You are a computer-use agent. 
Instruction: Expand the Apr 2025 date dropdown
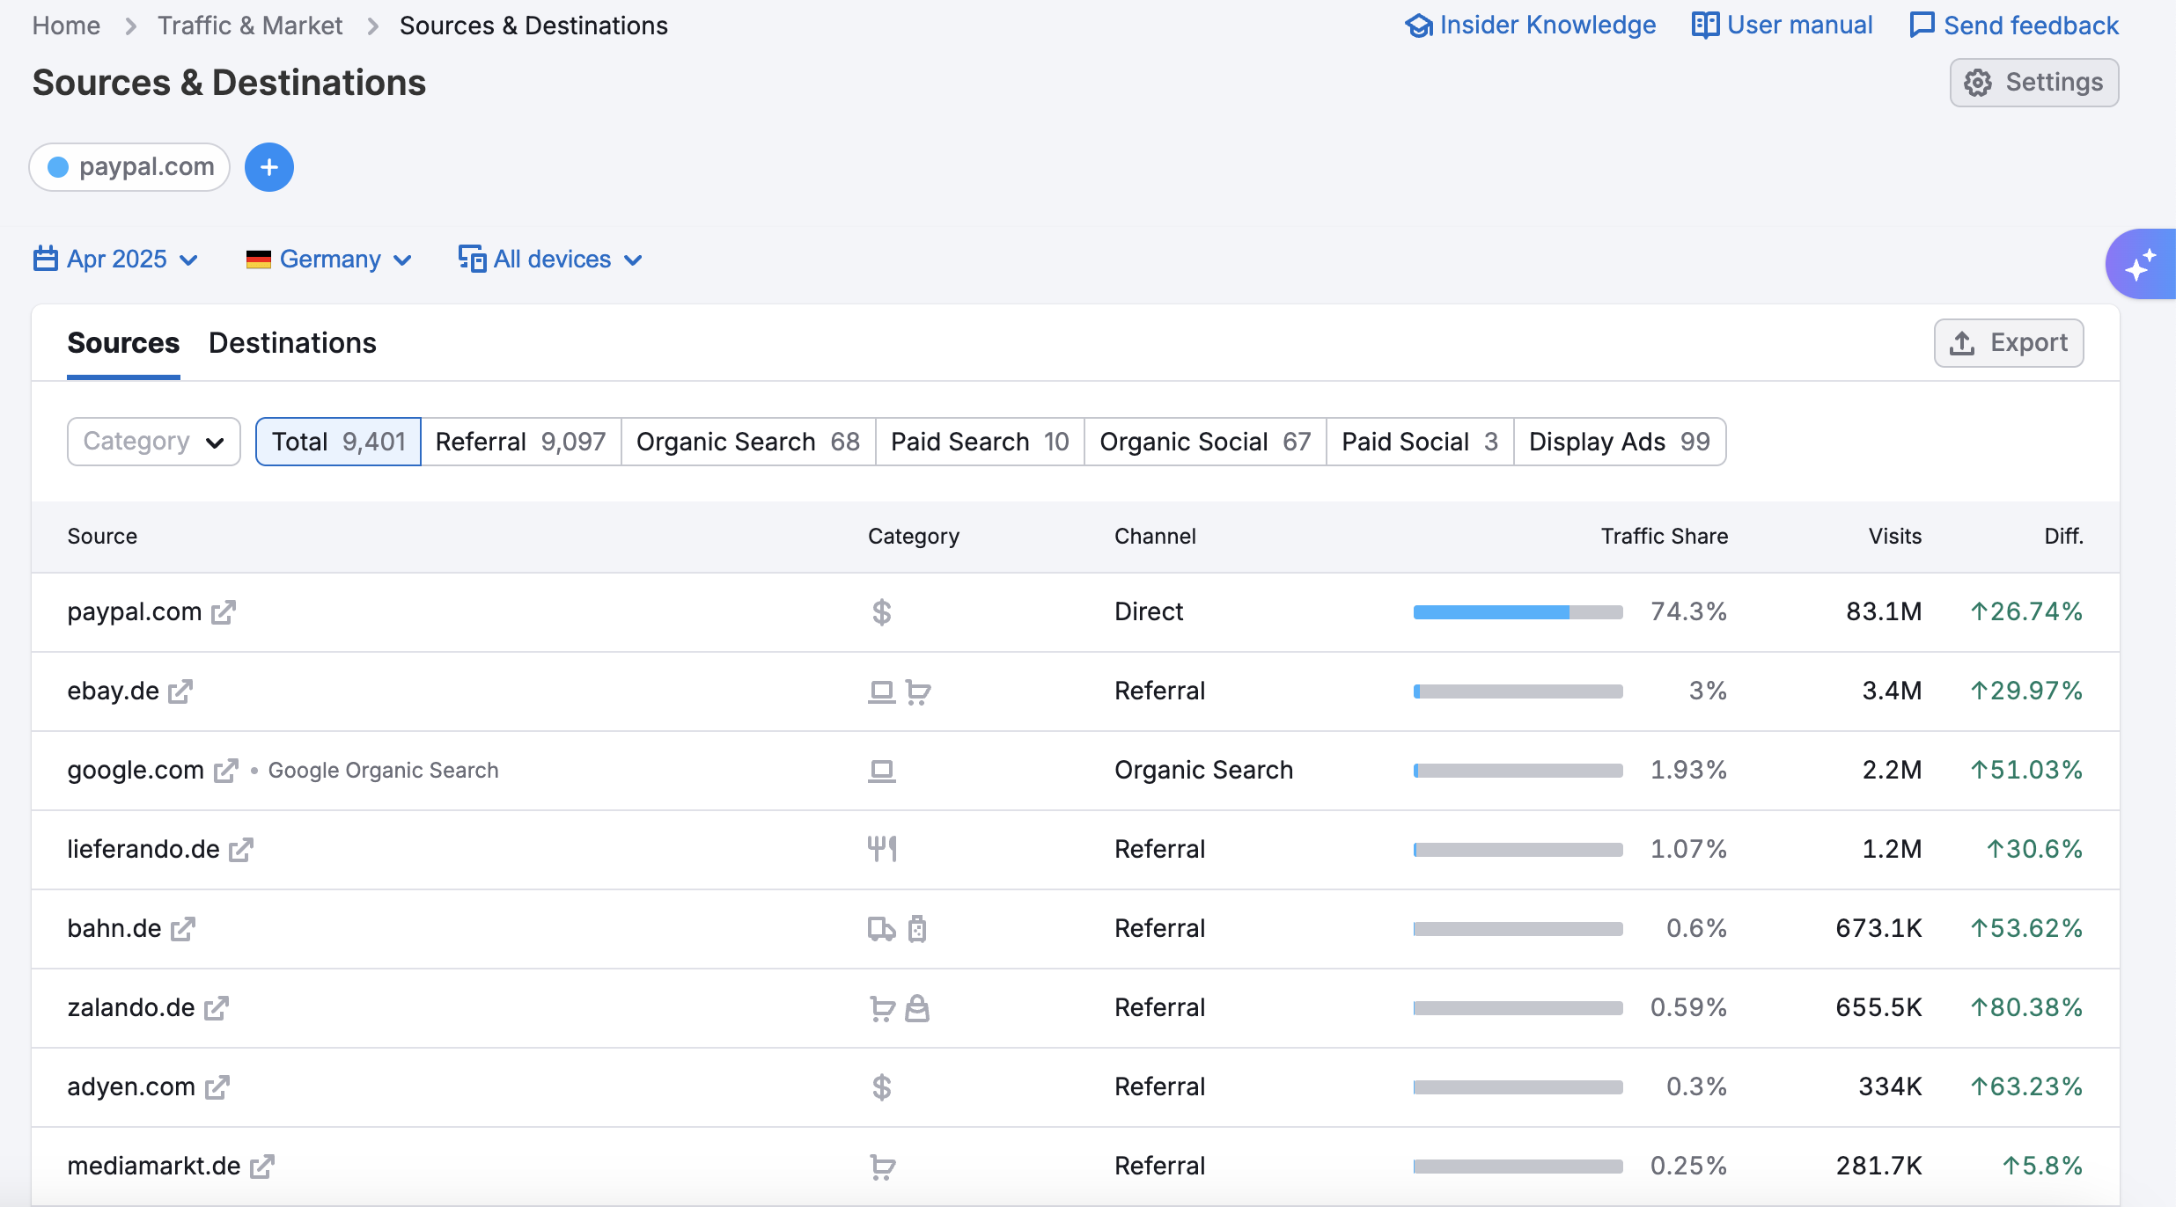(x=116, y=260)
